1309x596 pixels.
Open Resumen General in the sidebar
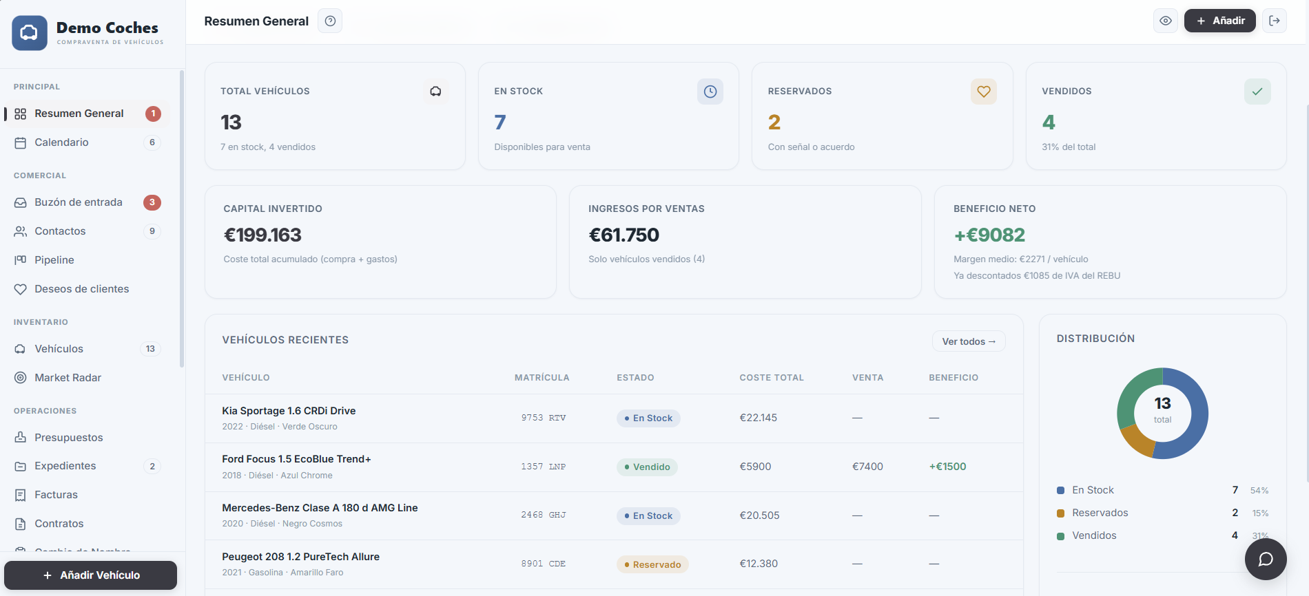click(87, 114)
